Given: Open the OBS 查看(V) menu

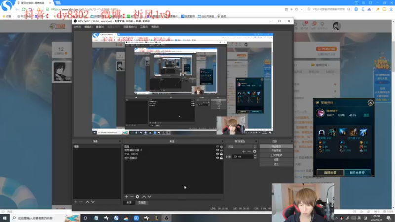Looking at the screenshot, I should (100, 27).
